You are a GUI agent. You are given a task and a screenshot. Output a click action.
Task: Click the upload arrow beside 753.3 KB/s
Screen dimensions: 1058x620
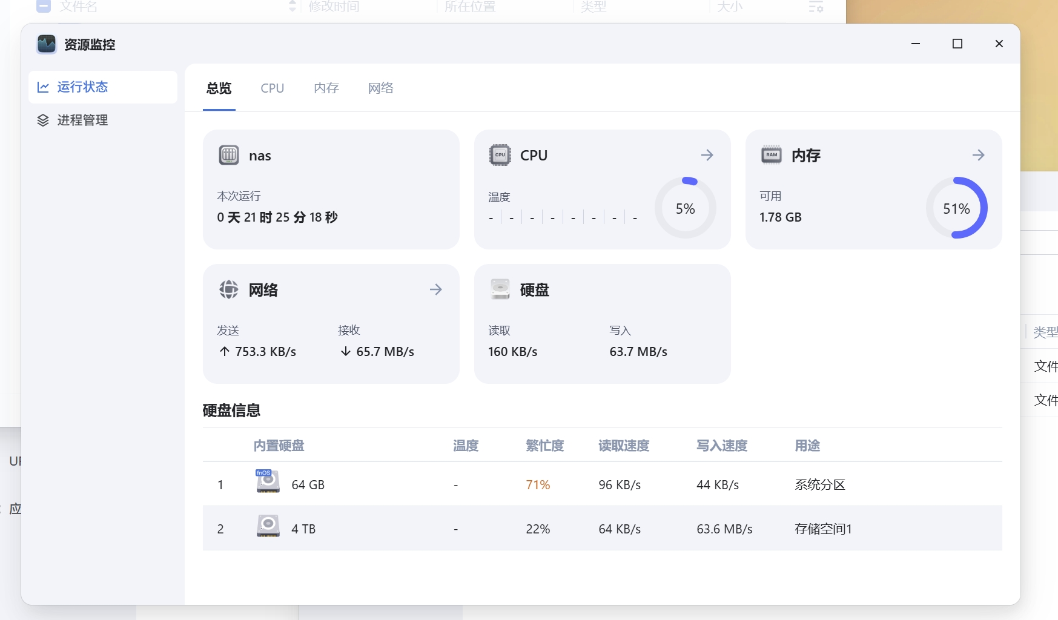click(225, 351)
